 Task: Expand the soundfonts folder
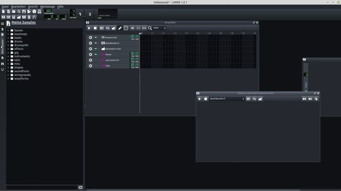(9, 71)
